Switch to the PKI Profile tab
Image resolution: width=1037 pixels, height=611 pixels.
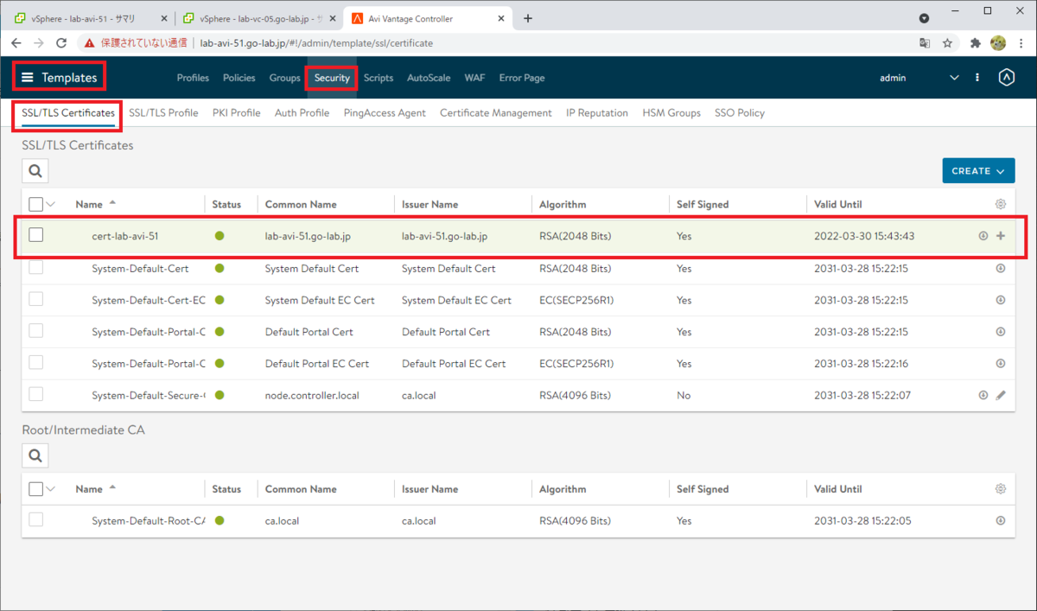tap(236, 113)
